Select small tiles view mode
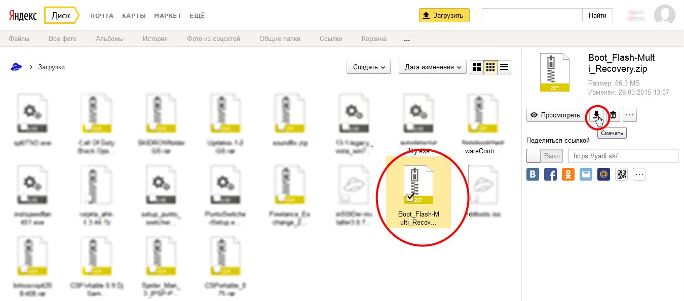The image size is (684, 301). 490,67
